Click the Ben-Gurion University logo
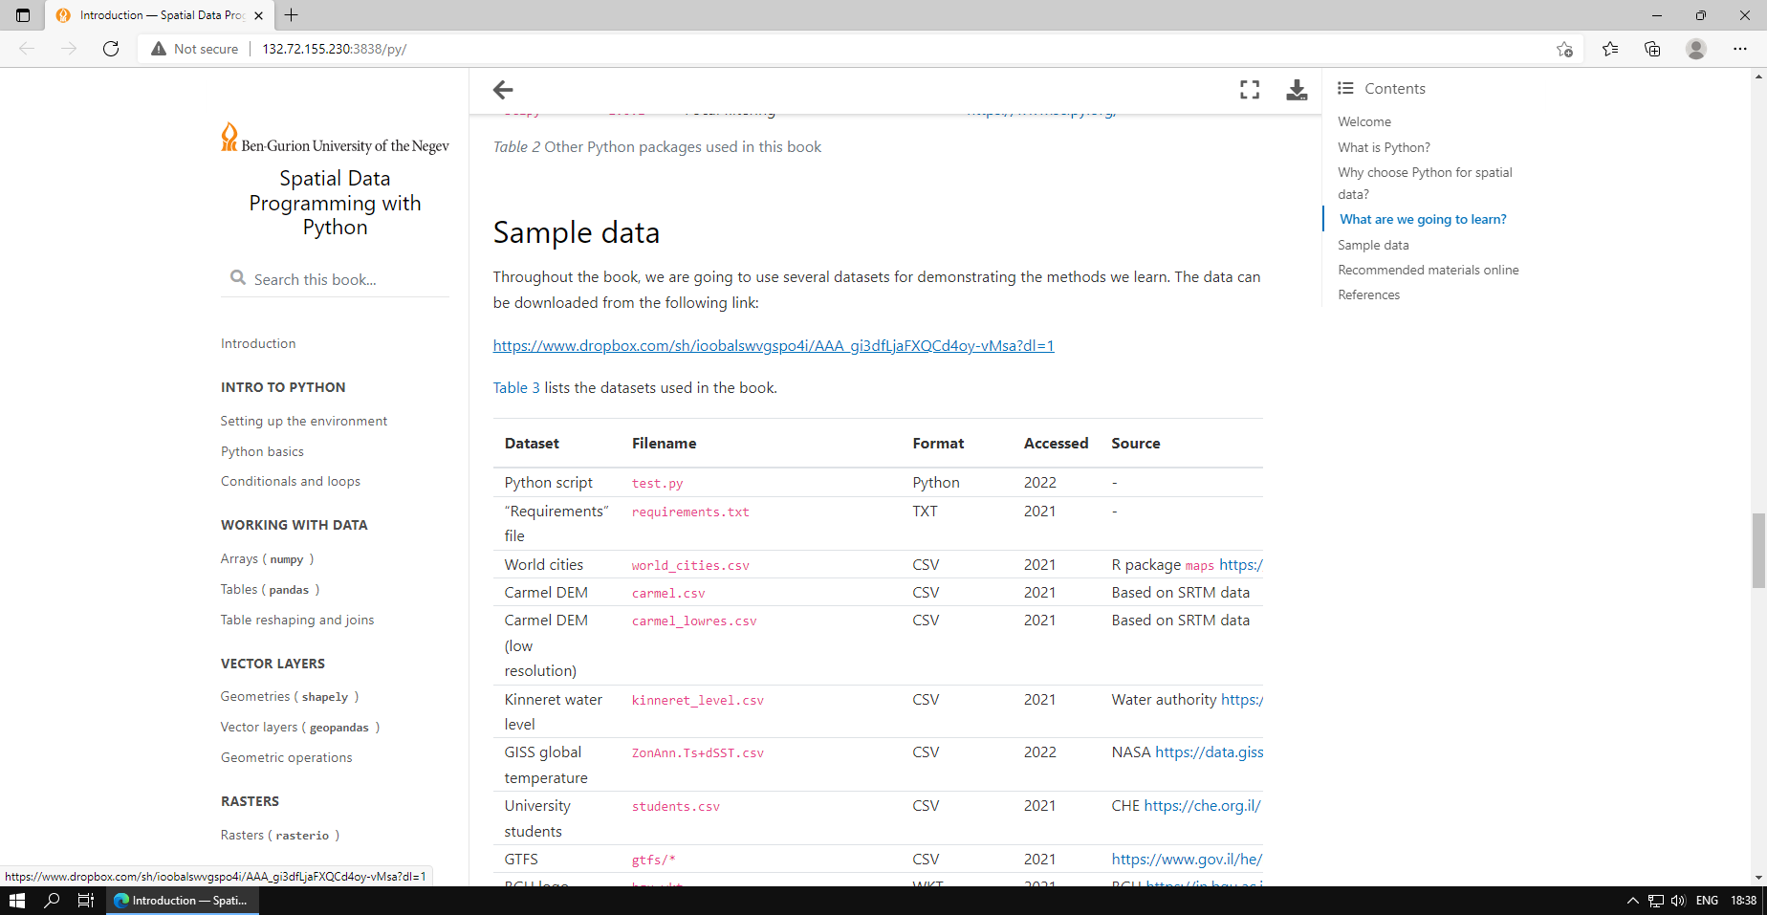 click(335, 138)
